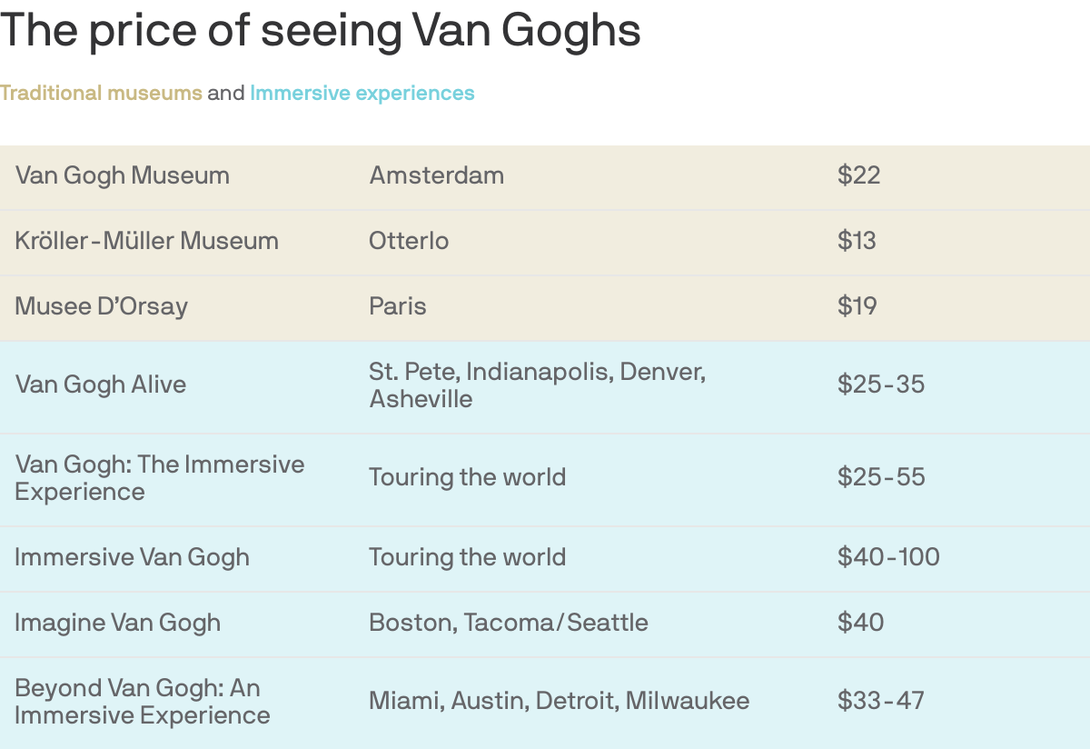1090x749 pixels.
Task: Click the 'Paris' location cell
Action: point(398,306)
